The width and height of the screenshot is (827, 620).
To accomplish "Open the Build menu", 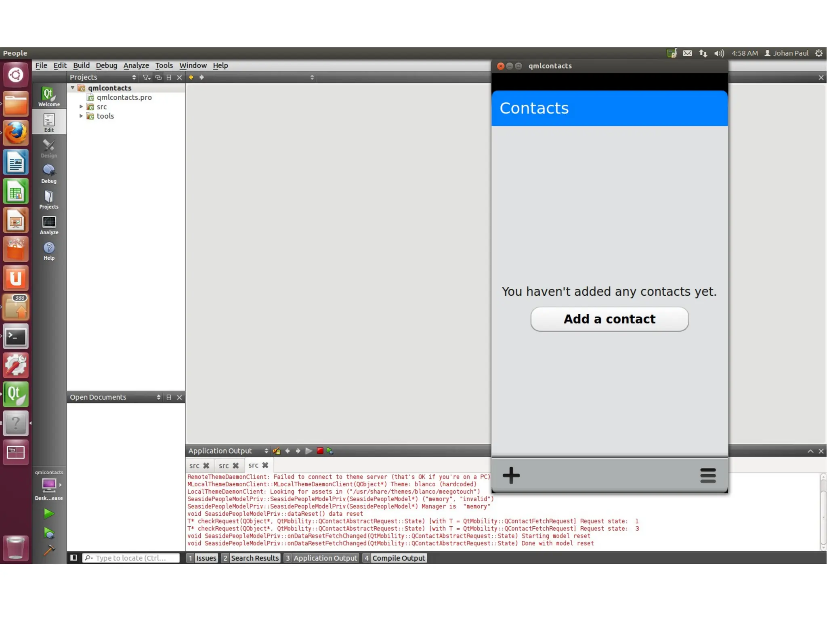I will coord(81,65).
